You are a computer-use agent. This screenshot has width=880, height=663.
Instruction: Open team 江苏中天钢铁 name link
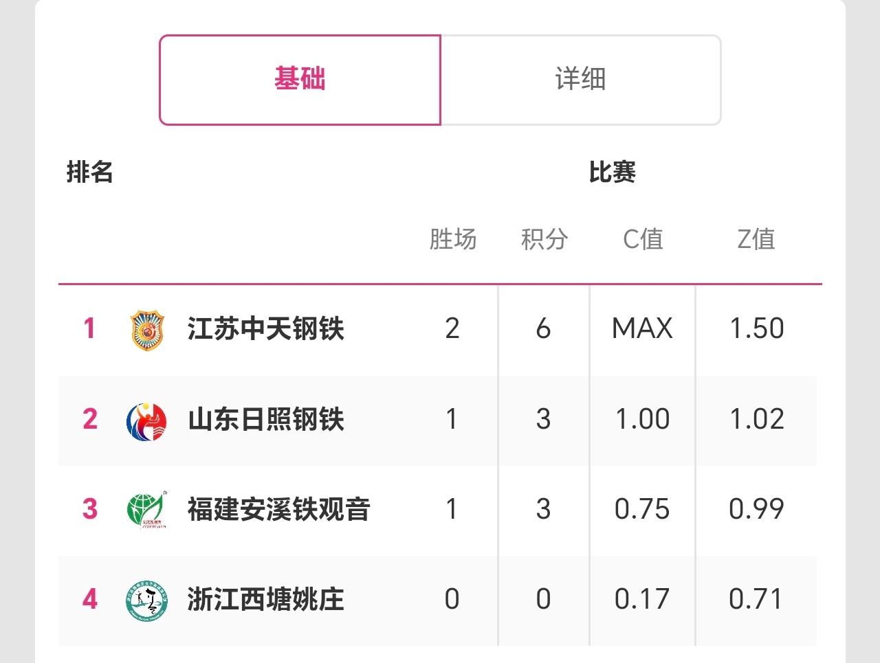265,328
